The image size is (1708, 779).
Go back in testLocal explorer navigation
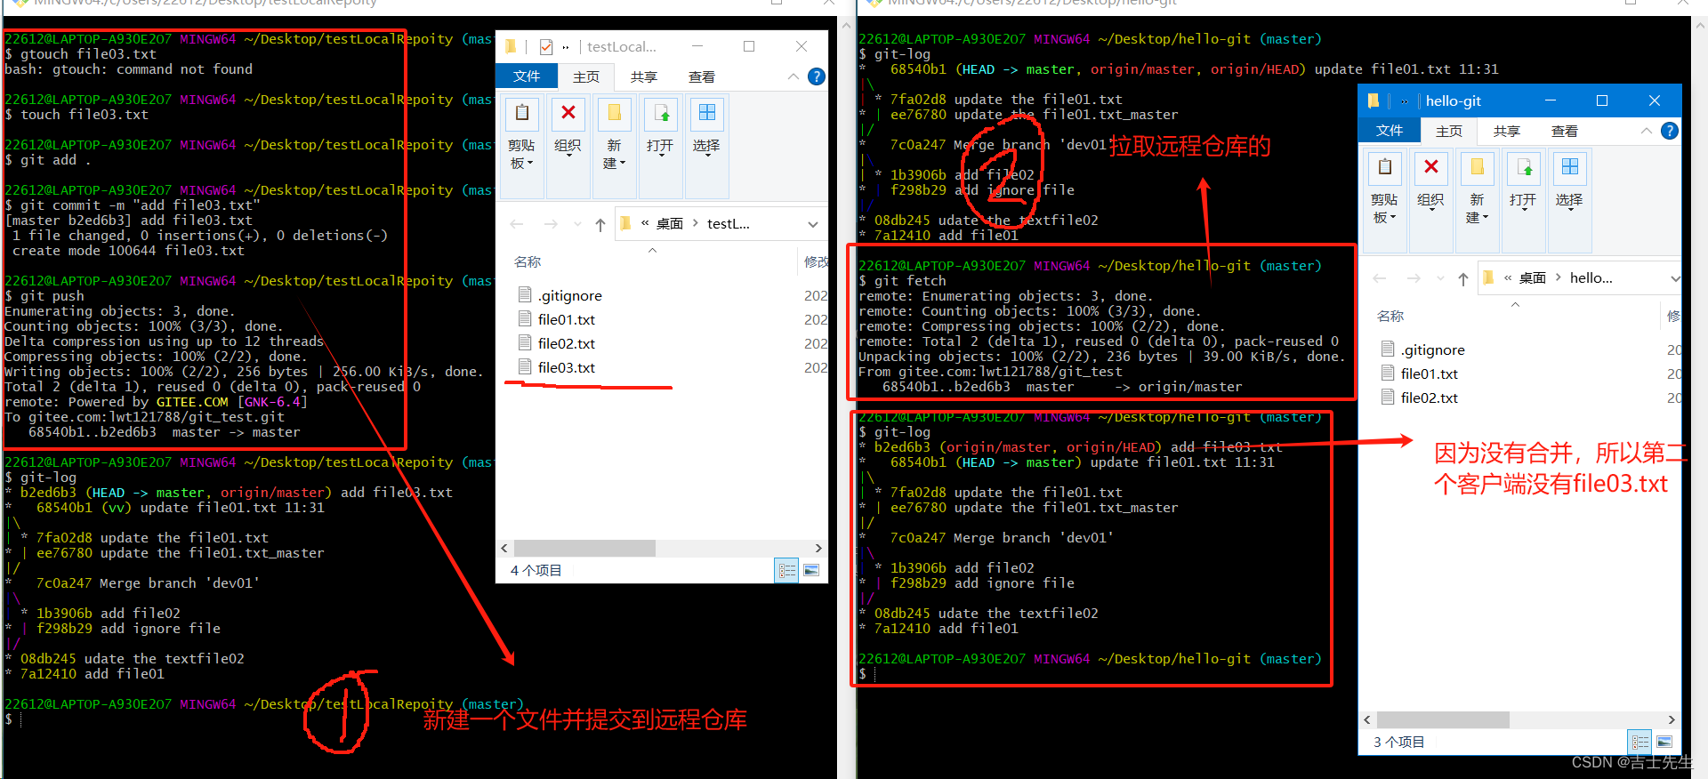(x=517, y=224)
